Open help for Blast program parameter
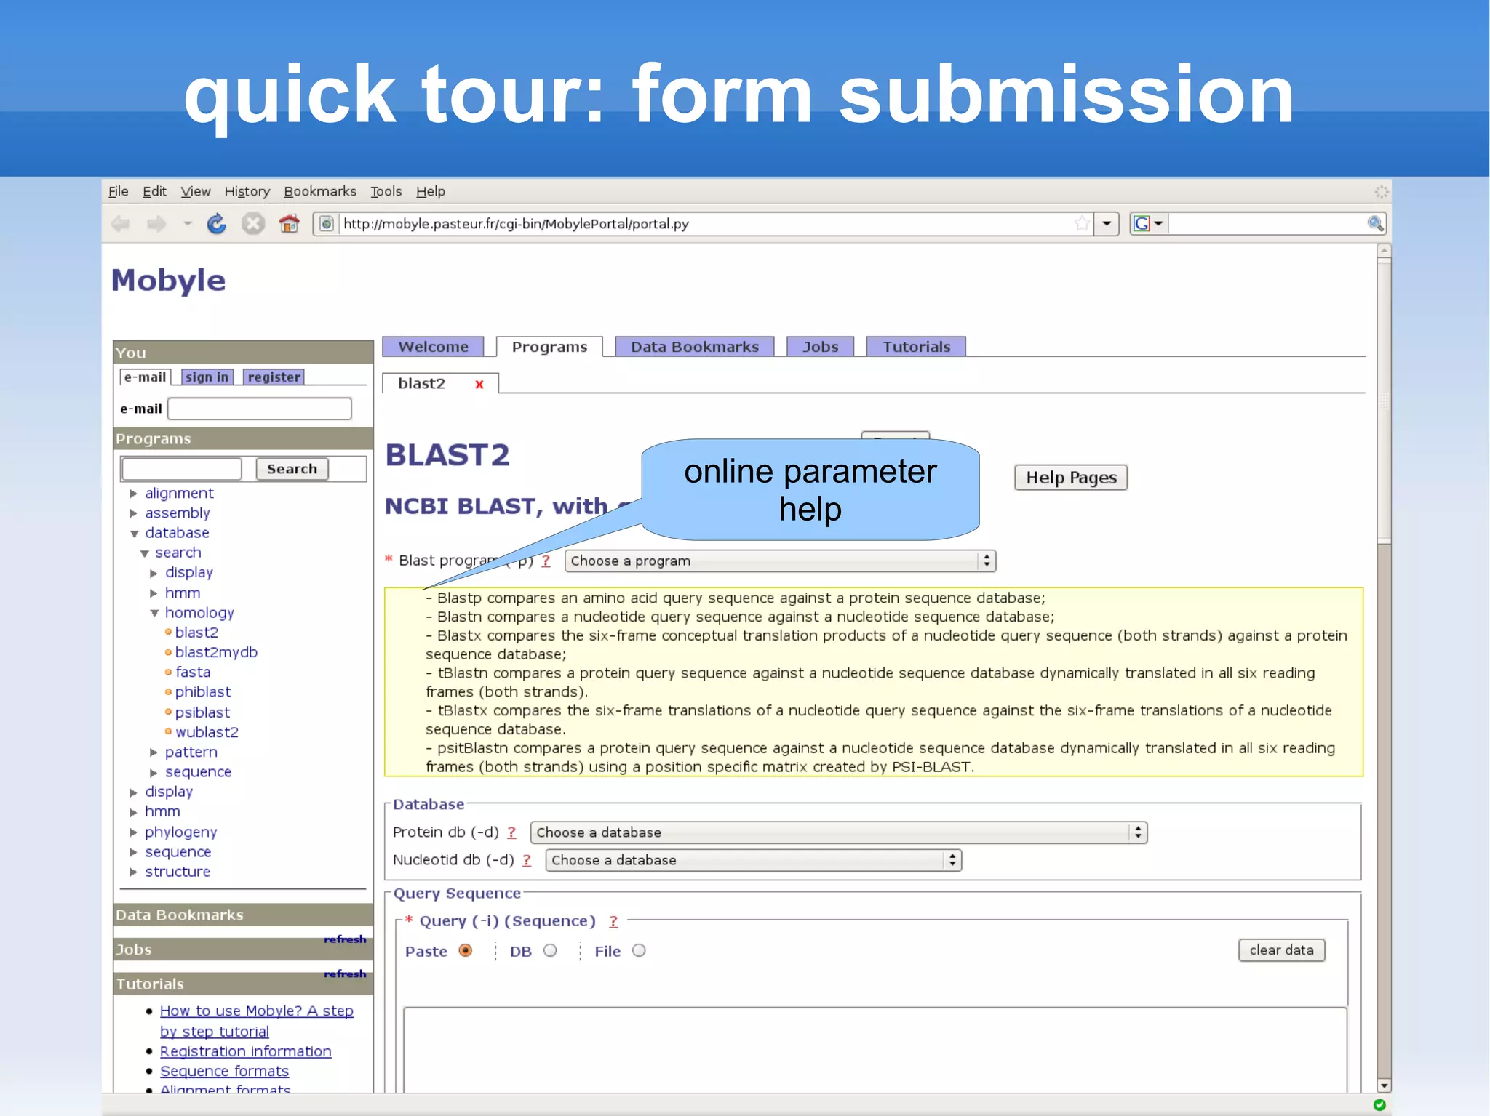Viewport: 1490px width, 1116px height. tap(546, 561)
